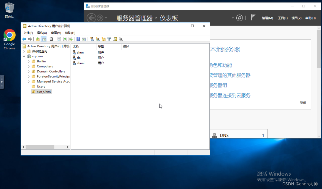Image resolution: width=322 pixels, height=189 pixels.
Task: Click the Find objects magnifier icon
Action: click(x=115, y=39)
